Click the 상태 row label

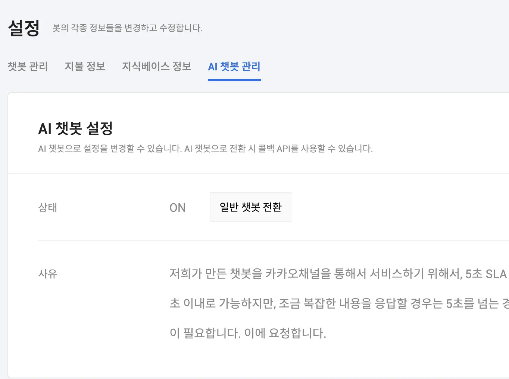[48, 207]
